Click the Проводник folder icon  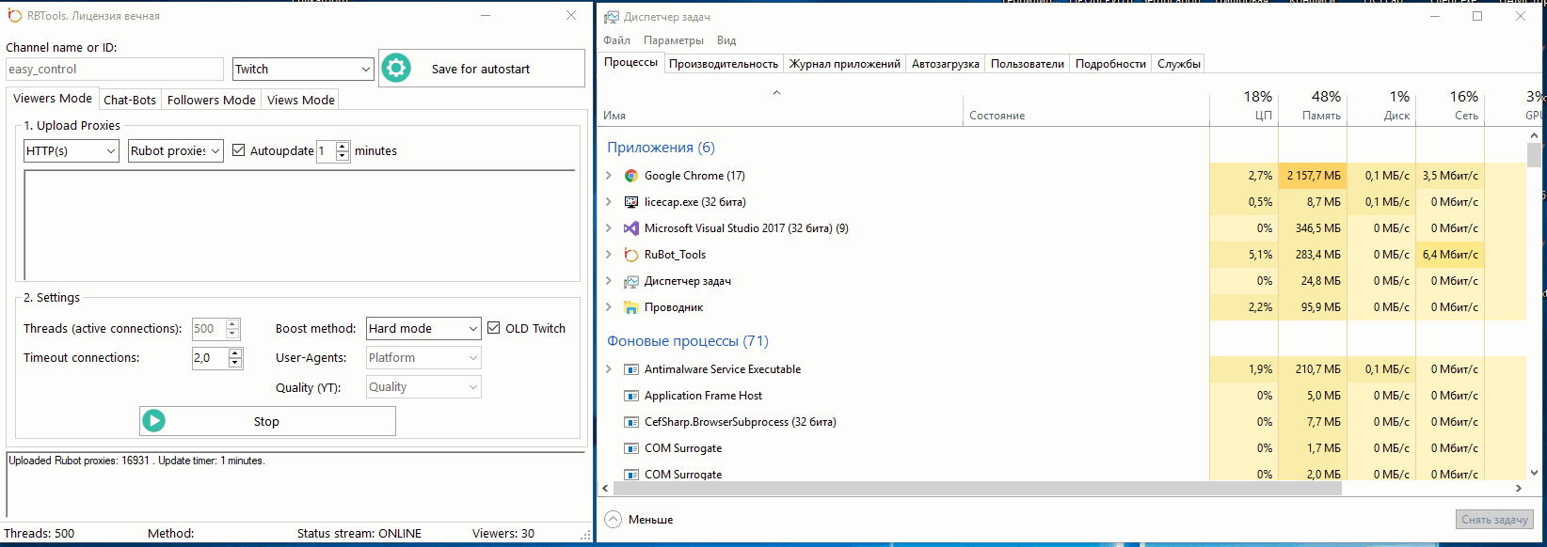[x=631, y=307]
